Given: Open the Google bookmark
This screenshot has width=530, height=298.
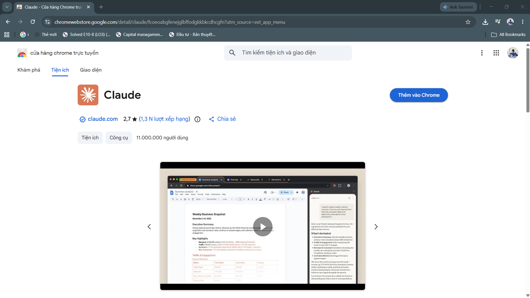Looking at the screenshot, I should click(24, 35).
